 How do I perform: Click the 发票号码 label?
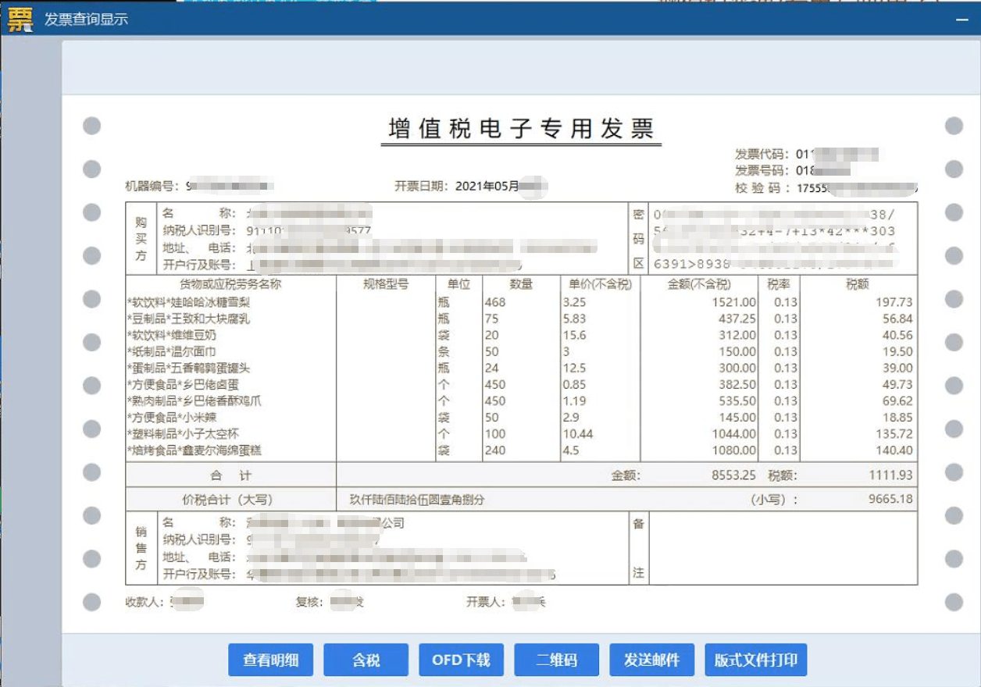point(762,170)
